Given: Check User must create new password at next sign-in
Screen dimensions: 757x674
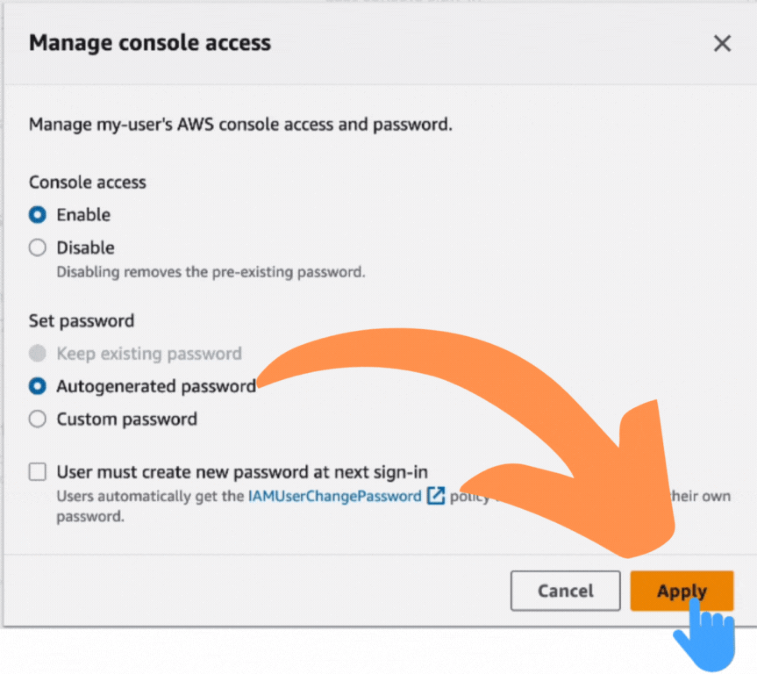Looking at the screenshot, I should [x=37, y=471].
